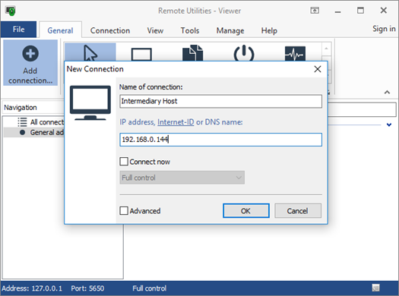Select All connections in navigation tree
This screenshot has height=296, width=399.
pos(47,122)
